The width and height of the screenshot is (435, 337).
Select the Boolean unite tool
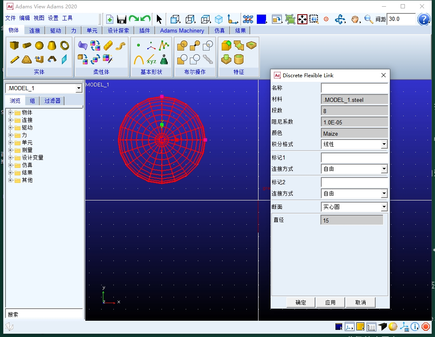point(182,46)
